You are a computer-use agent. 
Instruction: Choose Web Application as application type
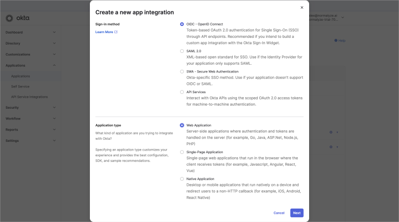click(182, 125)
